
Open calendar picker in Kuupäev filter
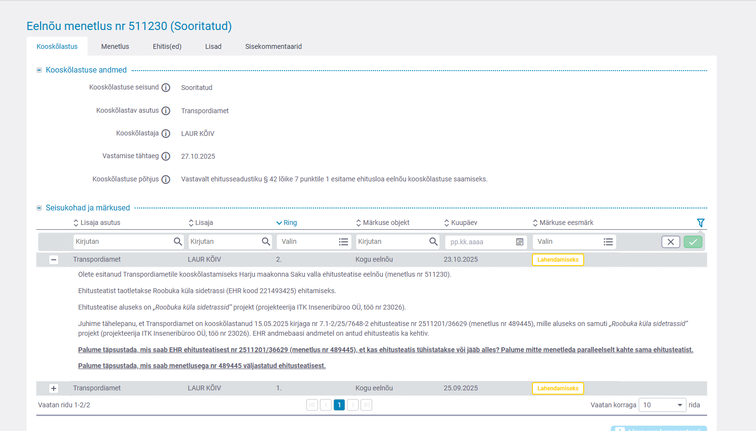point(519,242)
